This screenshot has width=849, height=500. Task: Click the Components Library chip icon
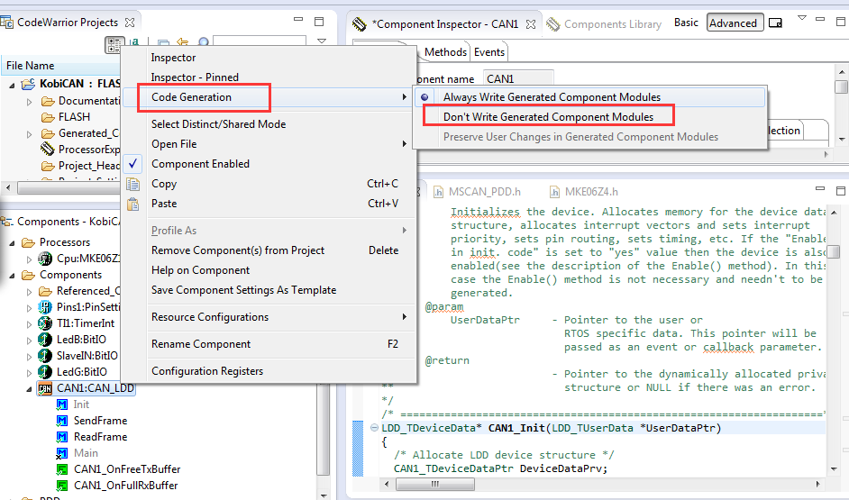tap(552, 24)
